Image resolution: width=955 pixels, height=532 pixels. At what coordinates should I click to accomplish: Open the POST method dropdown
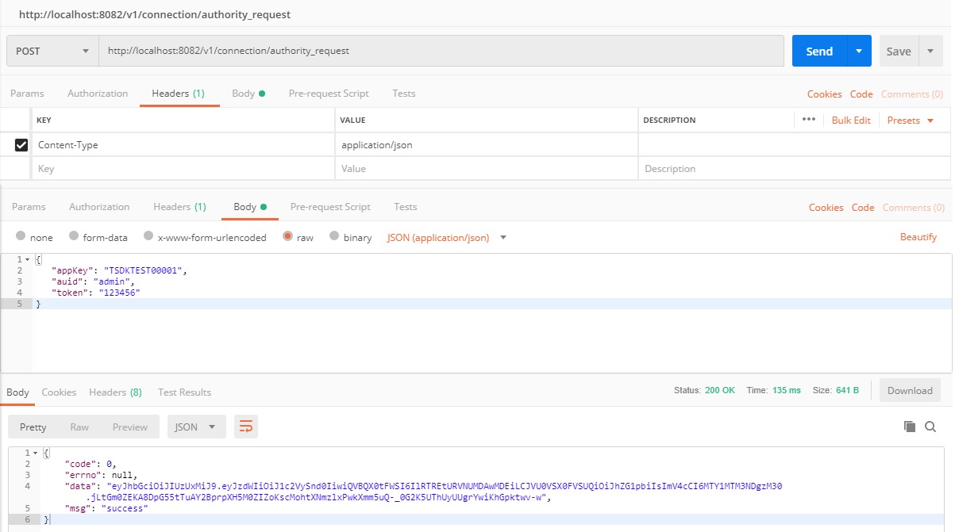click(52, 51)
